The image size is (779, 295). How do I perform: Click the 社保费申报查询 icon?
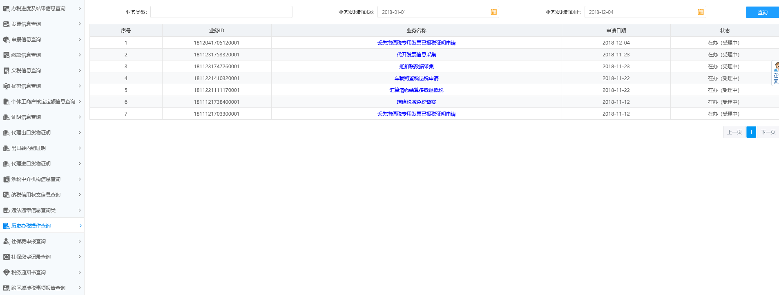6,241
